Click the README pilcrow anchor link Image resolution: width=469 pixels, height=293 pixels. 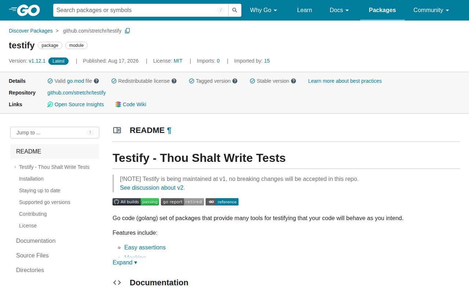click(169, 130)
